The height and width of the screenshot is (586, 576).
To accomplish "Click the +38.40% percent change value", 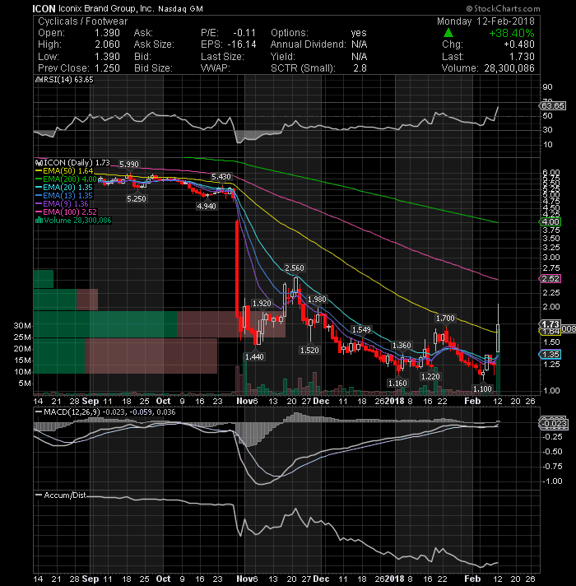I will [511, 33].
